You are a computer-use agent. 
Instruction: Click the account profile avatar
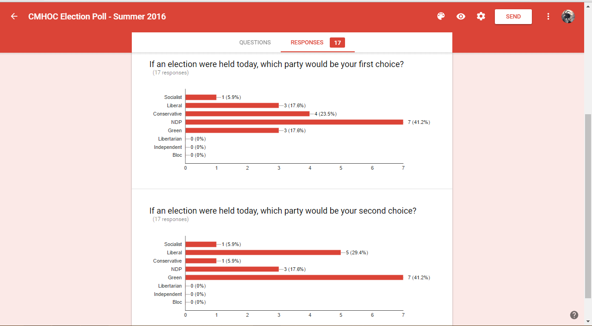point(568,17)
